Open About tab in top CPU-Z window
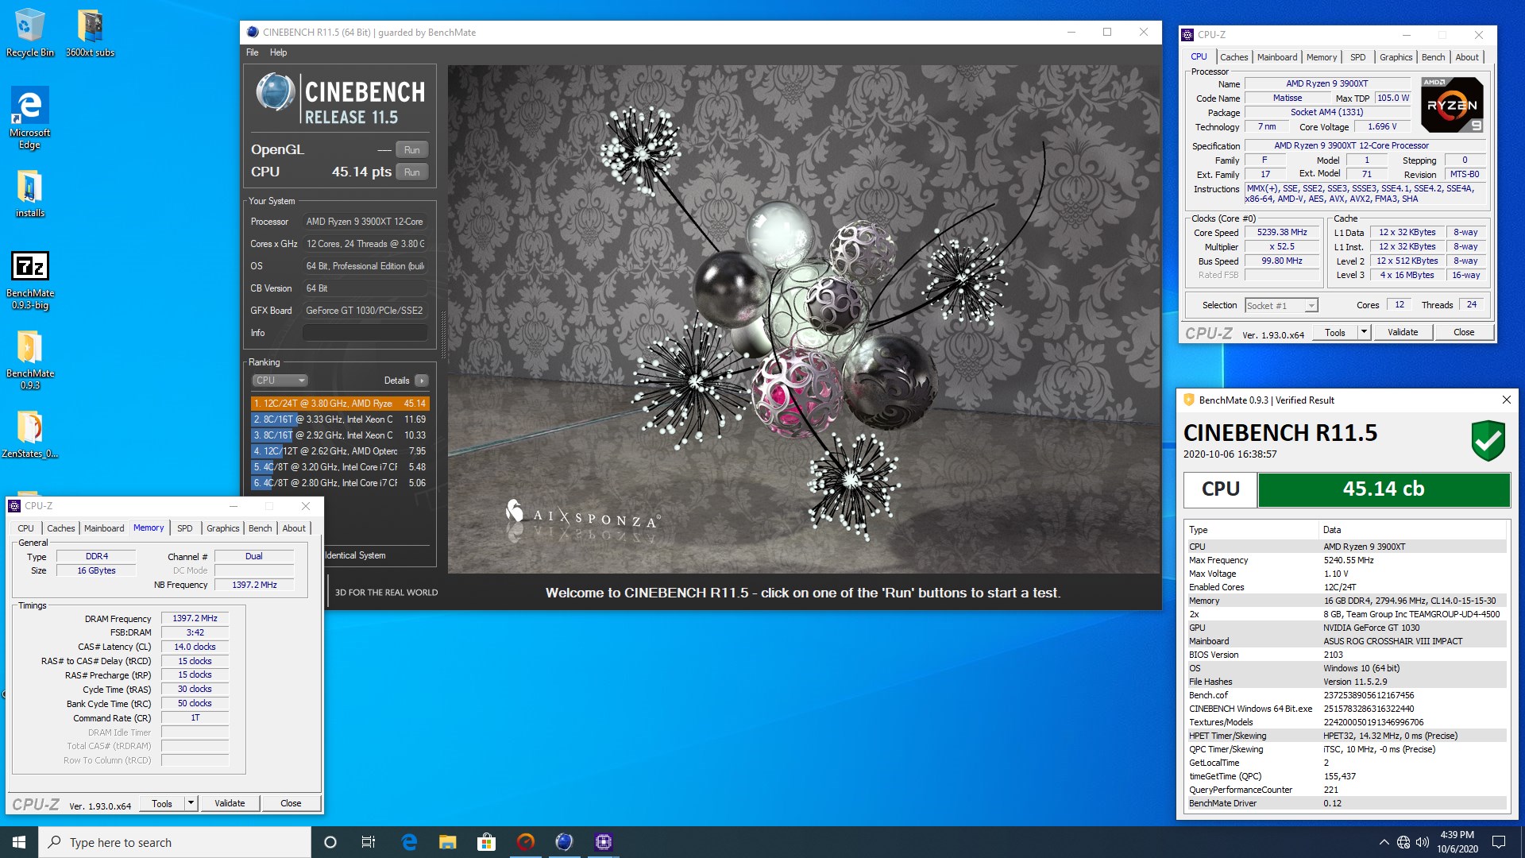The height and width of the screenshot is (858, 1525). point(1467,57)
